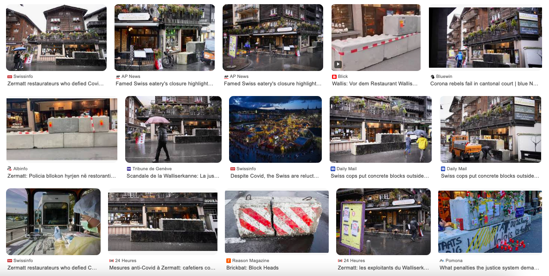Play the Blick video thumbnail
549x276 pixels.
tap(338, 64)
